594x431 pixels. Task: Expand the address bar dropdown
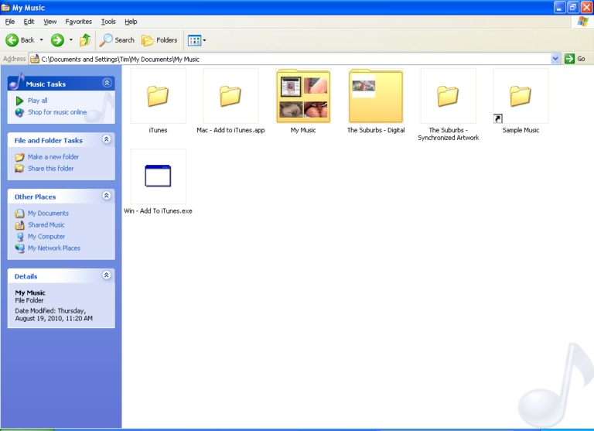click(x=555, y=59)
